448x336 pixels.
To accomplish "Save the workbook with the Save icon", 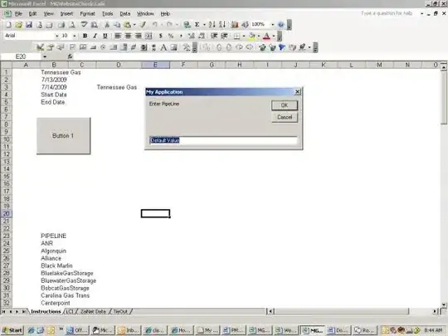I will (29, 25).
